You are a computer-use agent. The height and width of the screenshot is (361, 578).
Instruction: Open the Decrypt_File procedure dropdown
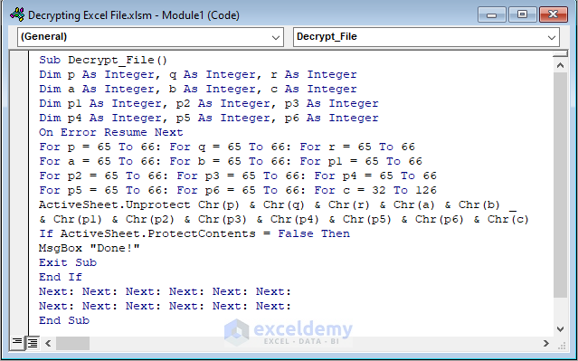point(426,37)
